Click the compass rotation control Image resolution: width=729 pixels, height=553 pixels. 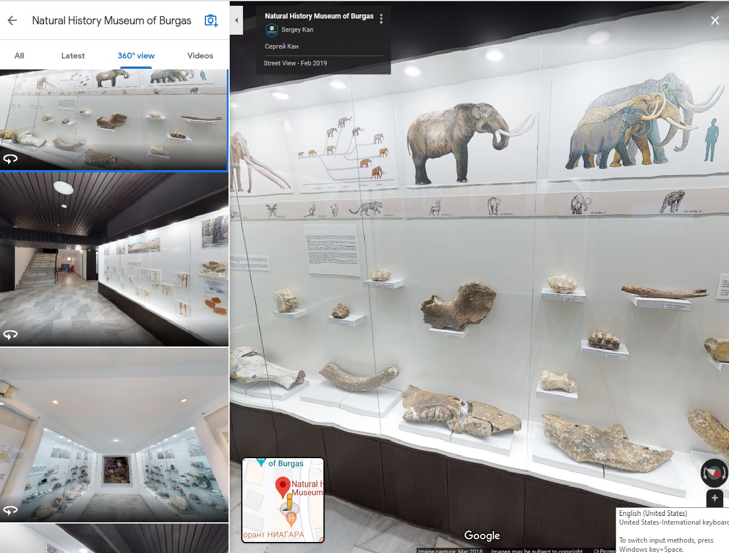click(x=714, y=473)
